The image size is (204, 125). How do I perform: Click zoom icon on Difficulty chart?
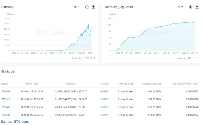(87, 7)
